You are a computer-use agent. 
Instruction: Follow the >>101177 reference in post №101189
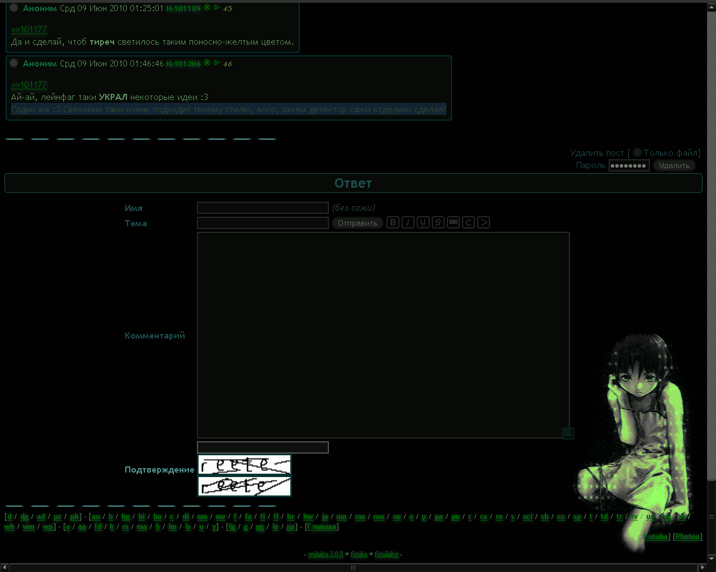tap(29, 30)
